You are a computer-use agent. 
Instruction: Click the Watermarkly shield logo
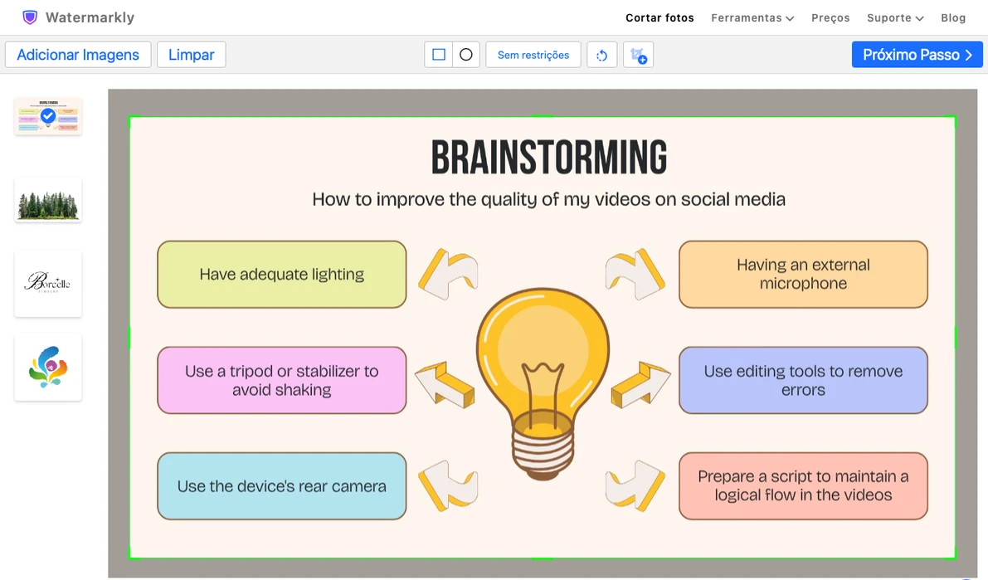pyautogui.click(x=30, y=17)
